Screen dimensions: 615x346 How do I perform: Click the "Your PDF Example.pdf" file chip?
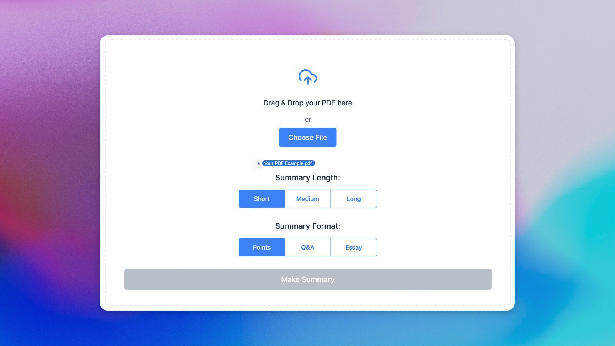tap(288, 163)
